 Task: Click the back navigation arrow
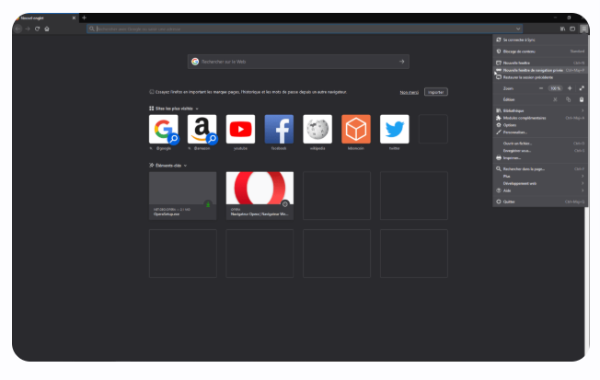pos(17,29)
